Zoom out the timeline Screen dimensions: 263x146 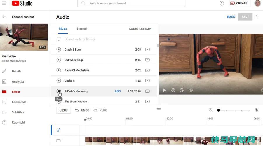(x=211, y=110)
